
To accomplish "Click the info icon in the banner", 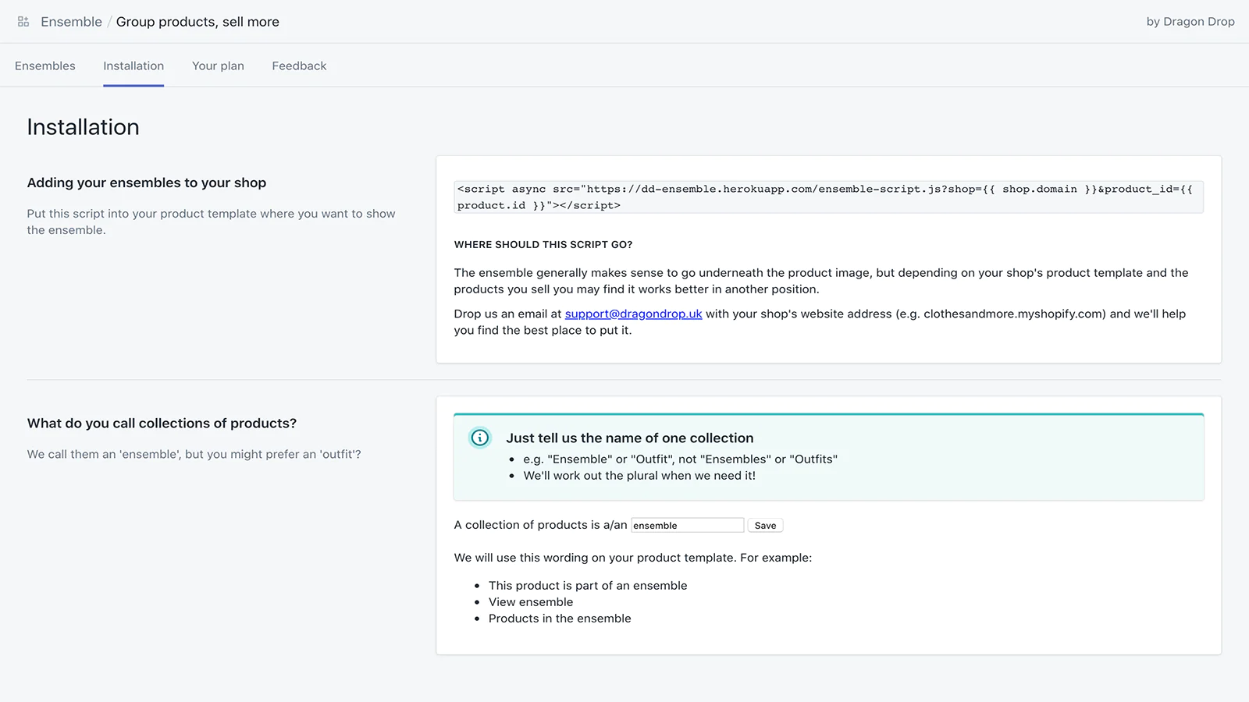I will tap(480, 438).
